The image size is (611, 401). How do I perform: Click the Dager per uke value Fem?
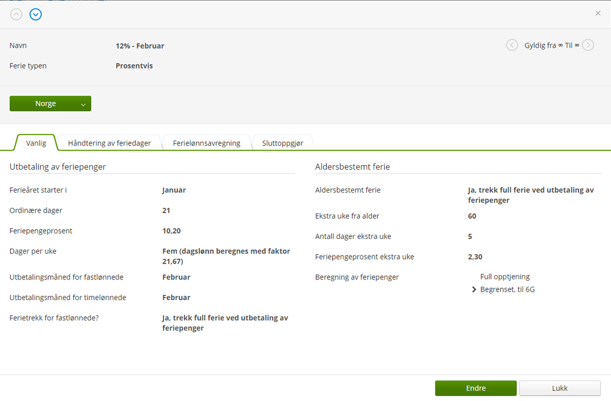pos(226,256)
